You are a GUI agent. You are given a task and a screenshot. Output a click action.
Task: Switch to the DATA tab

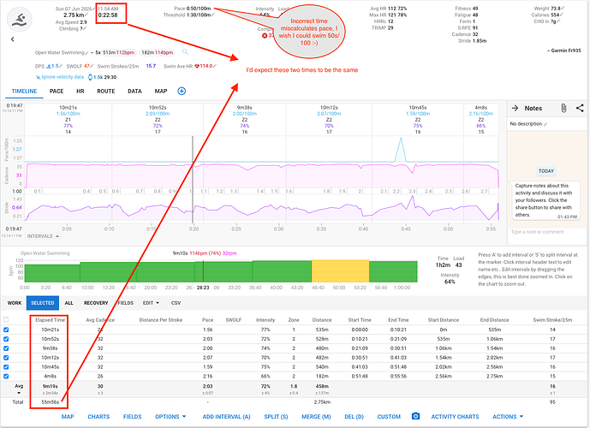(x=134, y=91)
